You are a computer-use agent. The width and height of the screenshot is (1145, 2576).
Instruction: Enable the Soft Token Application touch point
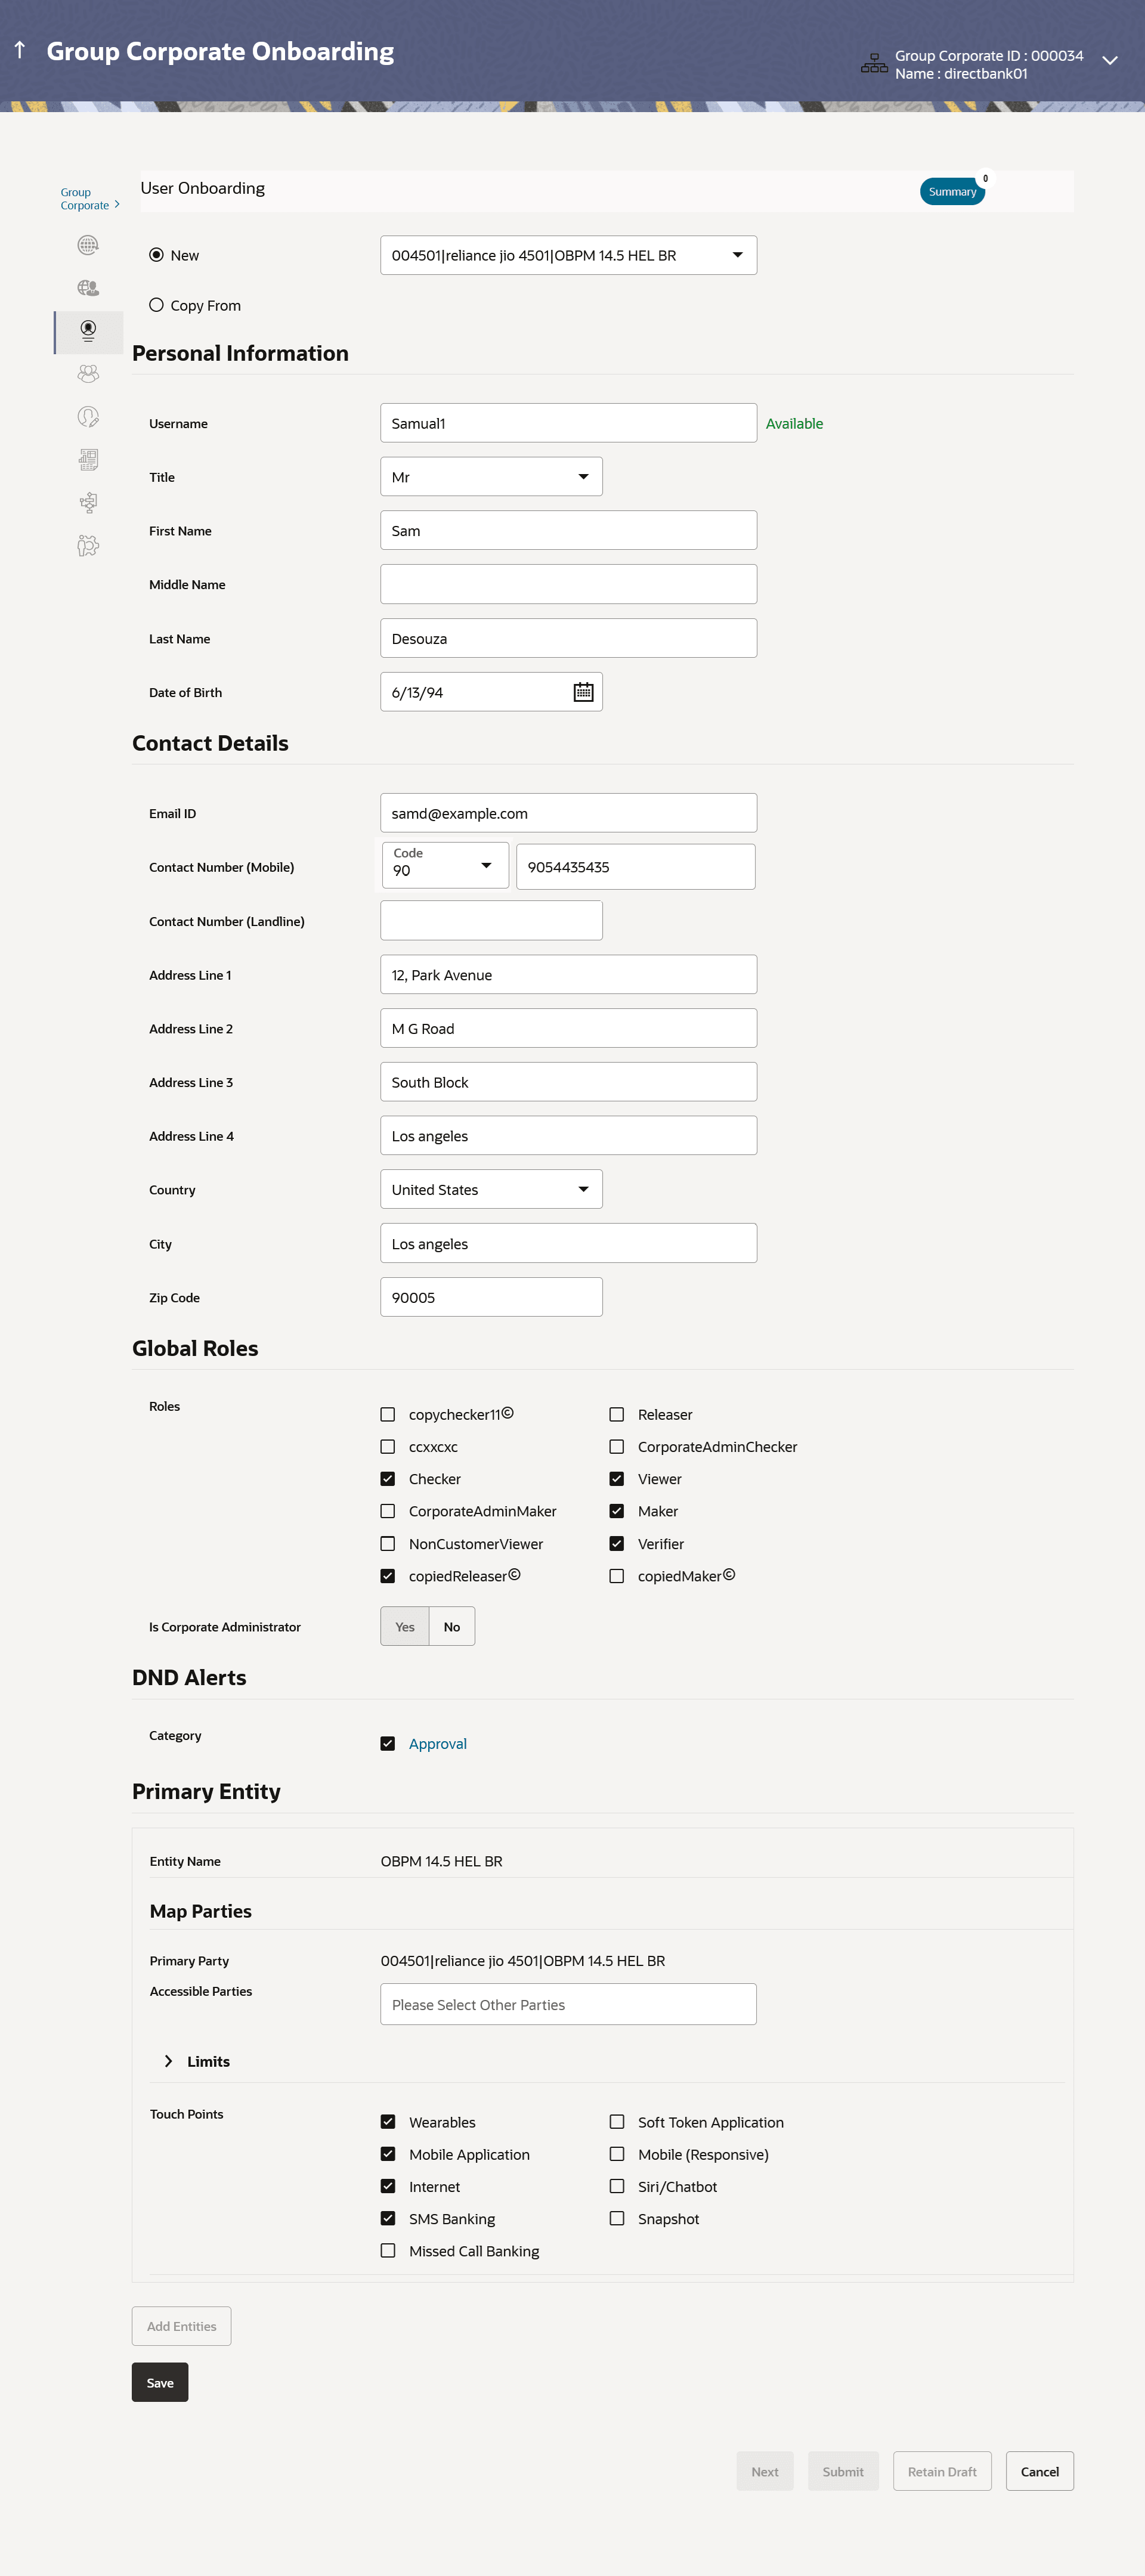617,2122
